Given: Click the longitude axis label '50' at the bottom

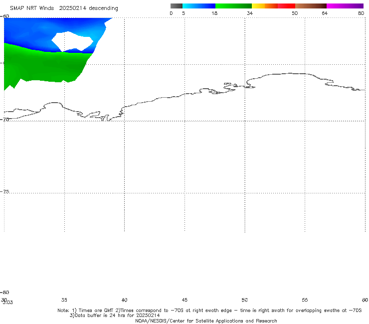Looking at the screenshot, I should click(244, 300).
